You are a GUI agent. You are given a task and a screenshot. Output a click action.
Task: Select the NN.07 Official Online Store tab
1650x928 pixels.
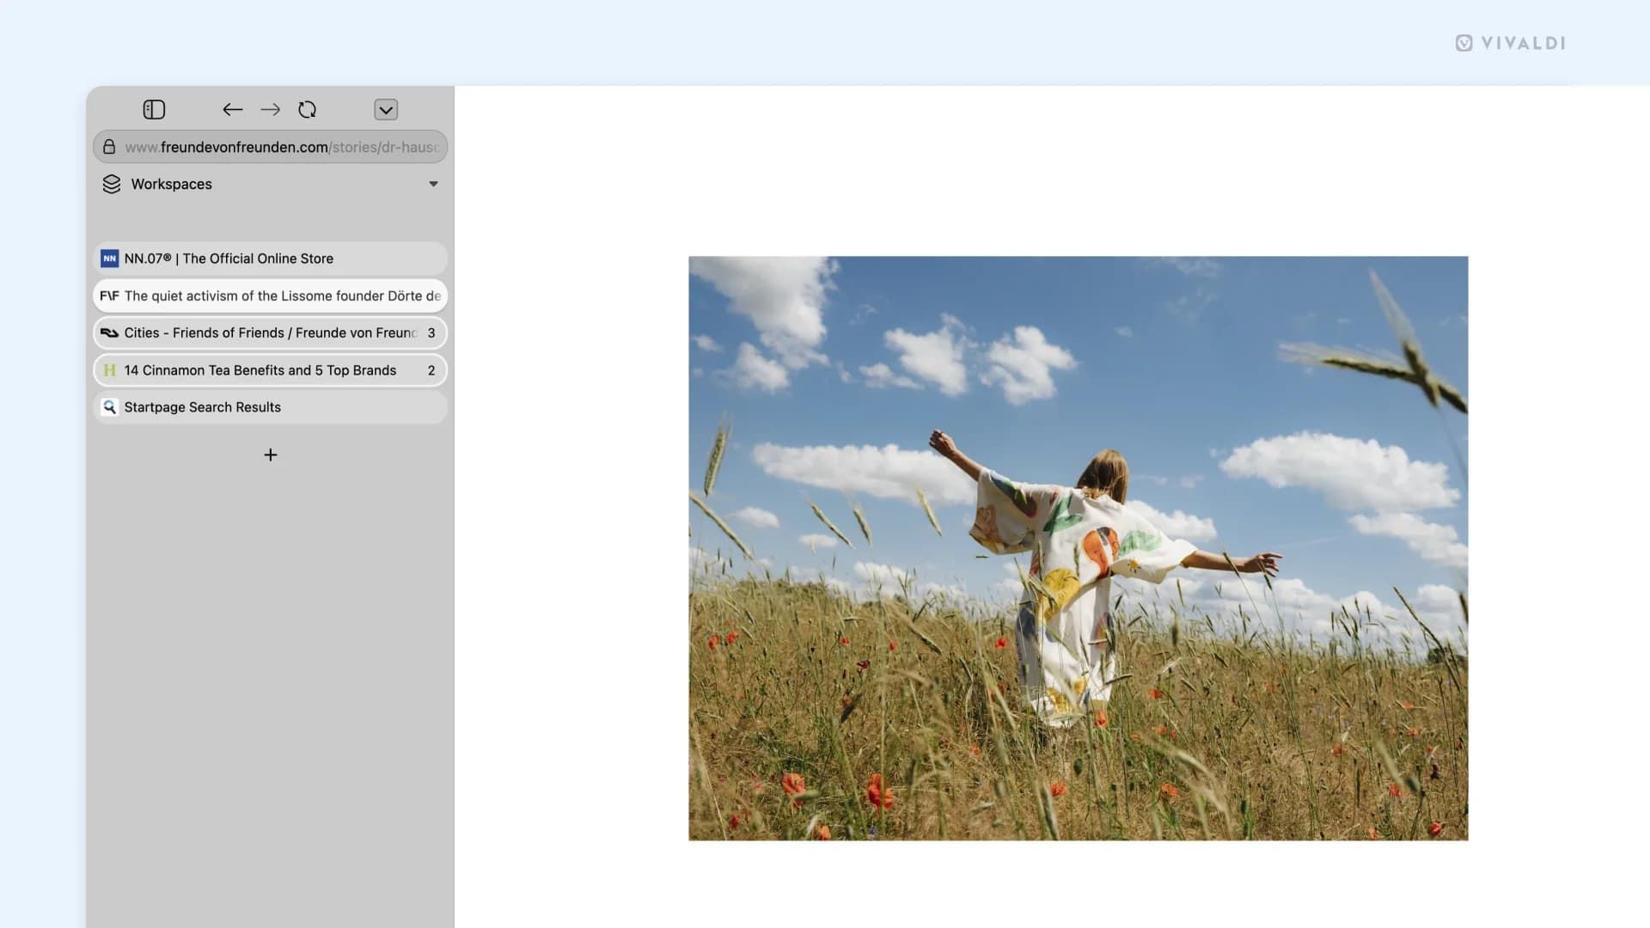(x=228, y=259)
